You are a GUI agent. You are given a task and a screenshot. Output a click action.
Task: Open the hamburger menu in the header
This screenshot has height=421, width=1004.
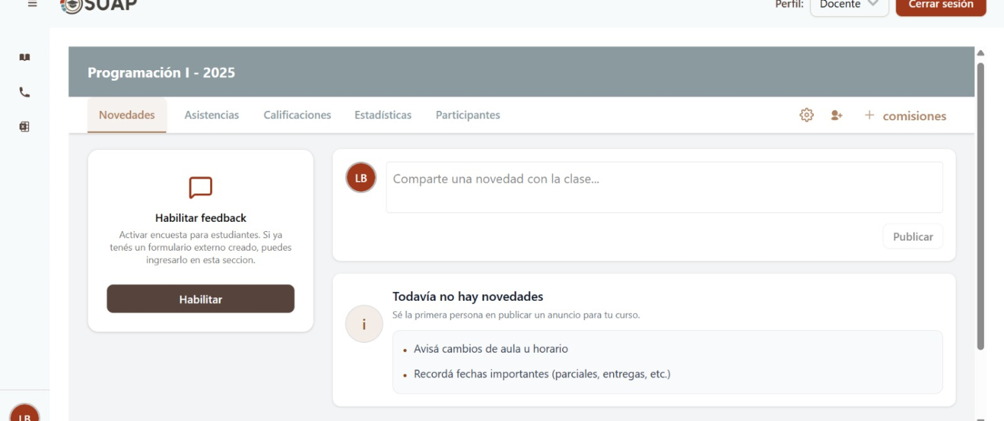(x=32, y=4)
